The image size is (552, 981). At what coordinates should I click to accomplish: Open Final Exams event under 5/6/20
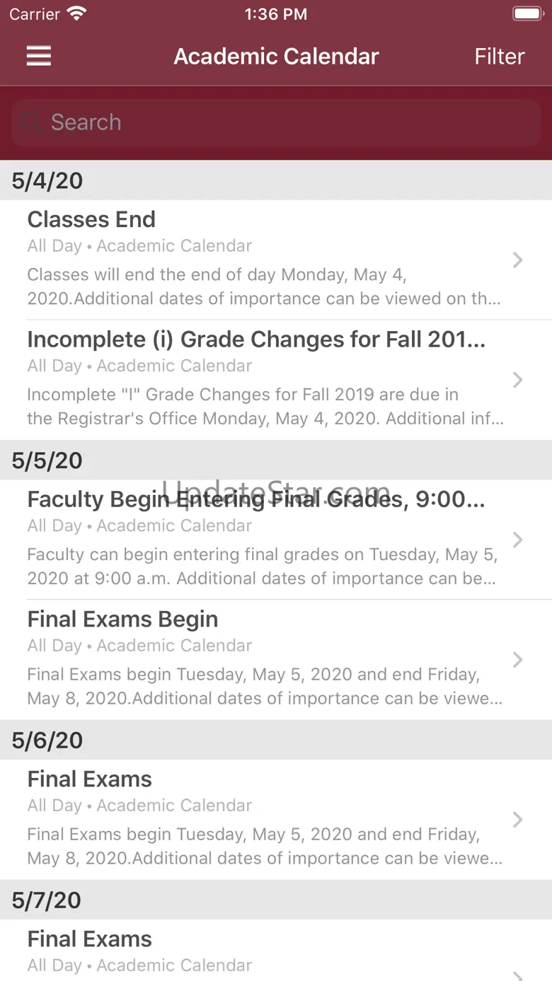[276, 820]
